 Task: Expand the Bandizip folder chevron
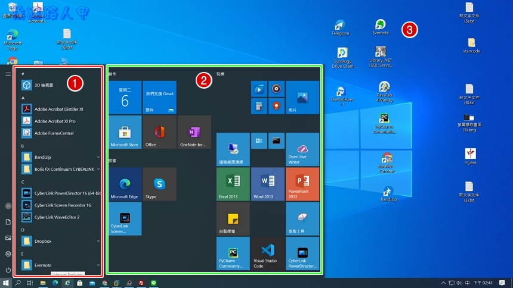pyautogui.click(x=98, y=157)
